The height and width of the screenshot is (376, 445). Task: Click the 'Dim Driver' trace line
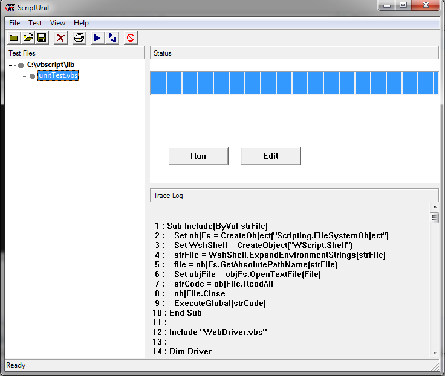point(182,351)
